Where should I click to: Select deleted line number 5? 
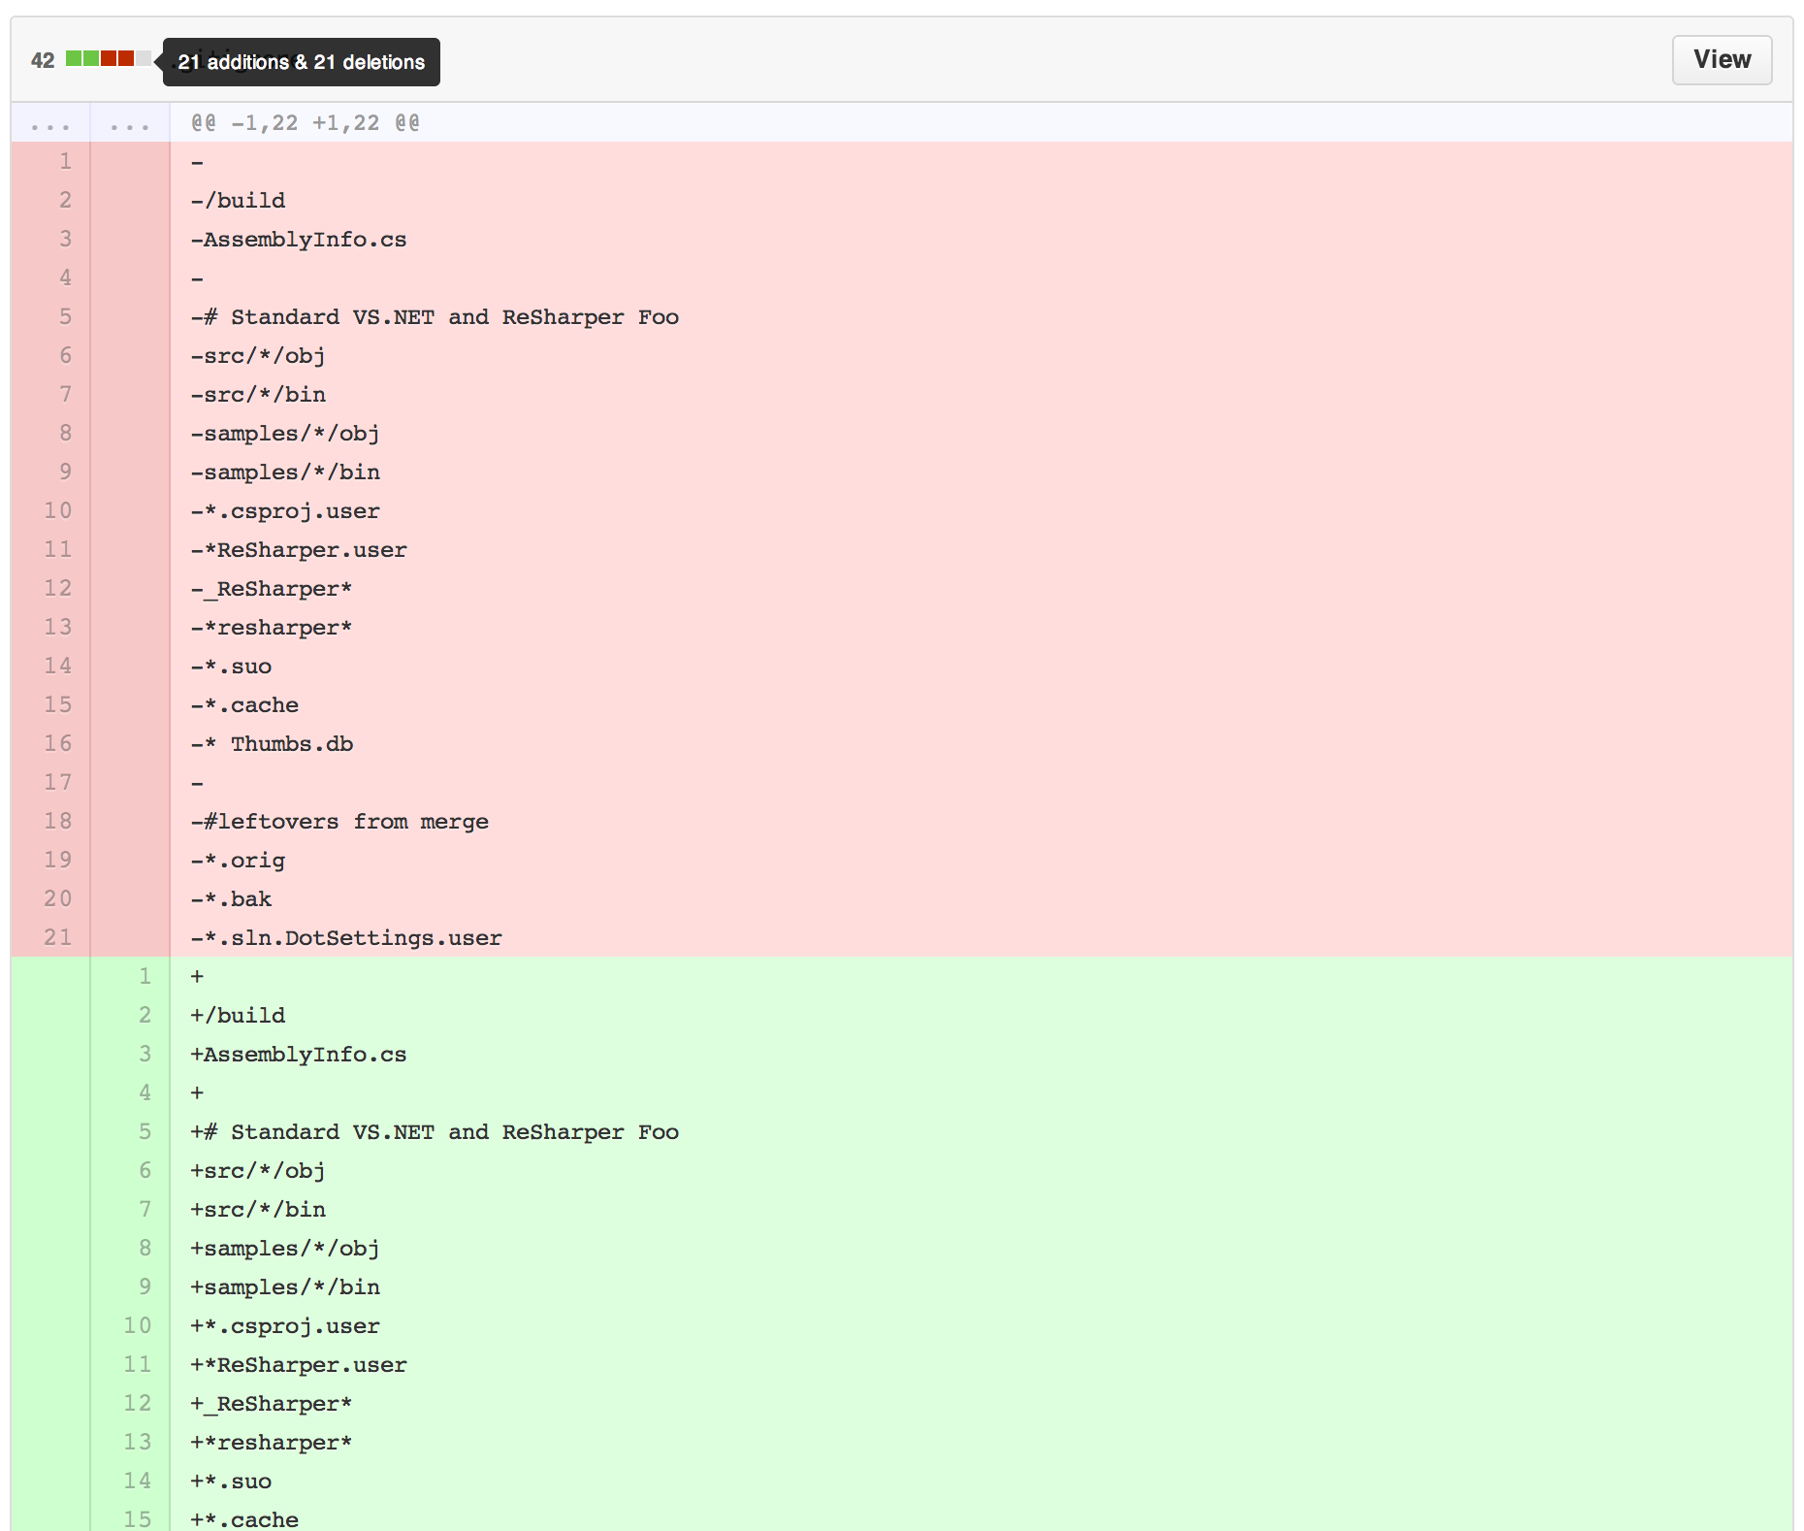click(65, 317)
